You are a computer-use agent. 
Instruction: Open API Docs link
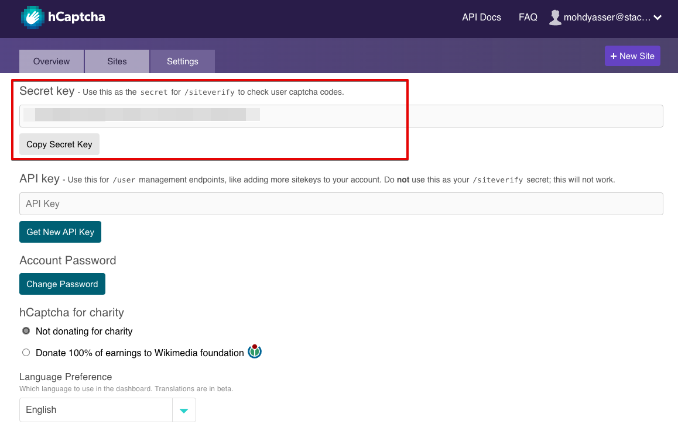(x=481, y=18)
